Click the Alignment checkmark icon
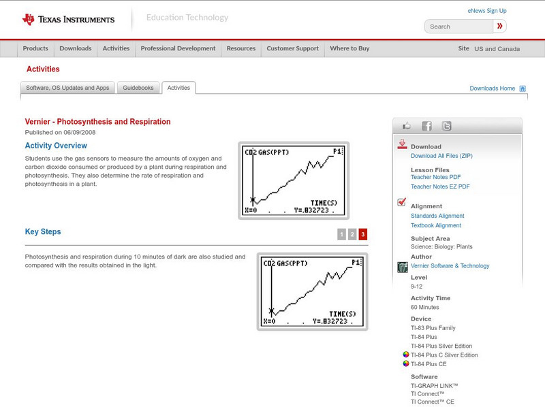Viewport: 545px width, 407px height. (401, 201)
